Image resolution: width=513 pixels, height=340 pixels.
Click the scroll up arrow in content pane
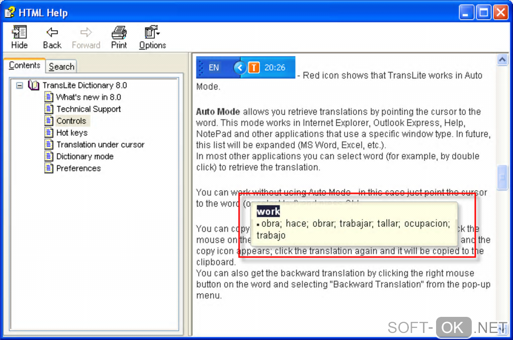click(502, 59)
